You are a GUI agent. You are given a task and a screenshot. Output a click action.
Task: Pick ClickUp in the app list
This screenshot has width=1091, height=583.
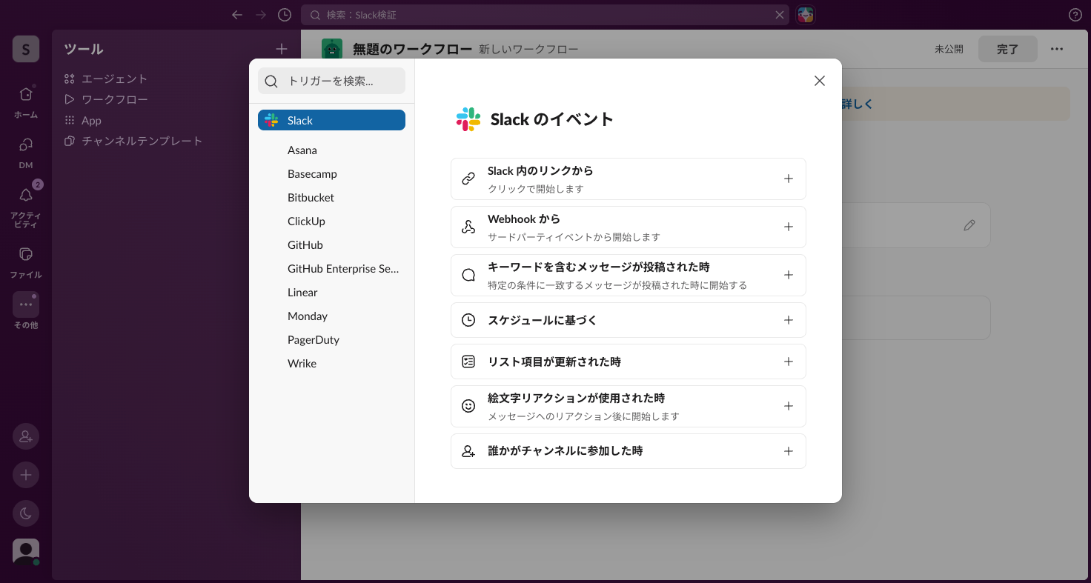coord(306,221)
